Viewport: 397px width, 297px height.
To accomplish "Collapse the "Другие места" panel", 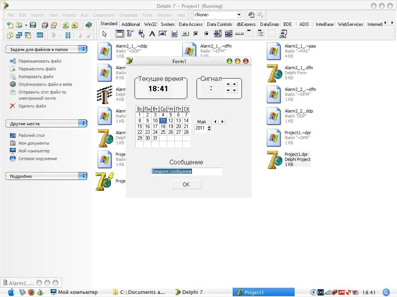I will pyautogui.click(x=83, y=123).
